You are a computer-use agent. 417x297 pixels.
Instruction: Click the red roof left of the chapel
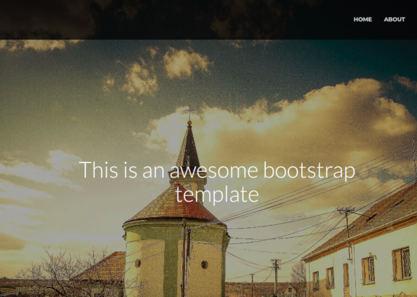tap(104, 266)
